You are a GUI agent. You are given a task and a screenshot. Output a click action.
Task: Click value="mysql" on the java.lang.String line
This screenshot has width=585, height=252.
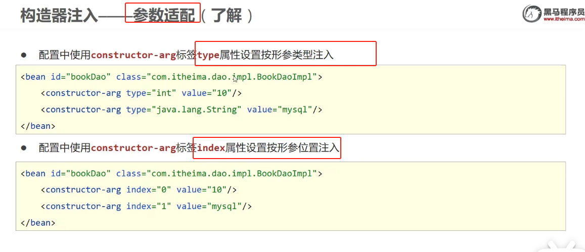coord(280,110)
